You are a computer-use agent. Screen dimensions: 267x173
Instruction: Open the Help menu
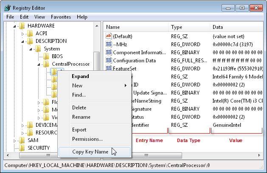82,17
